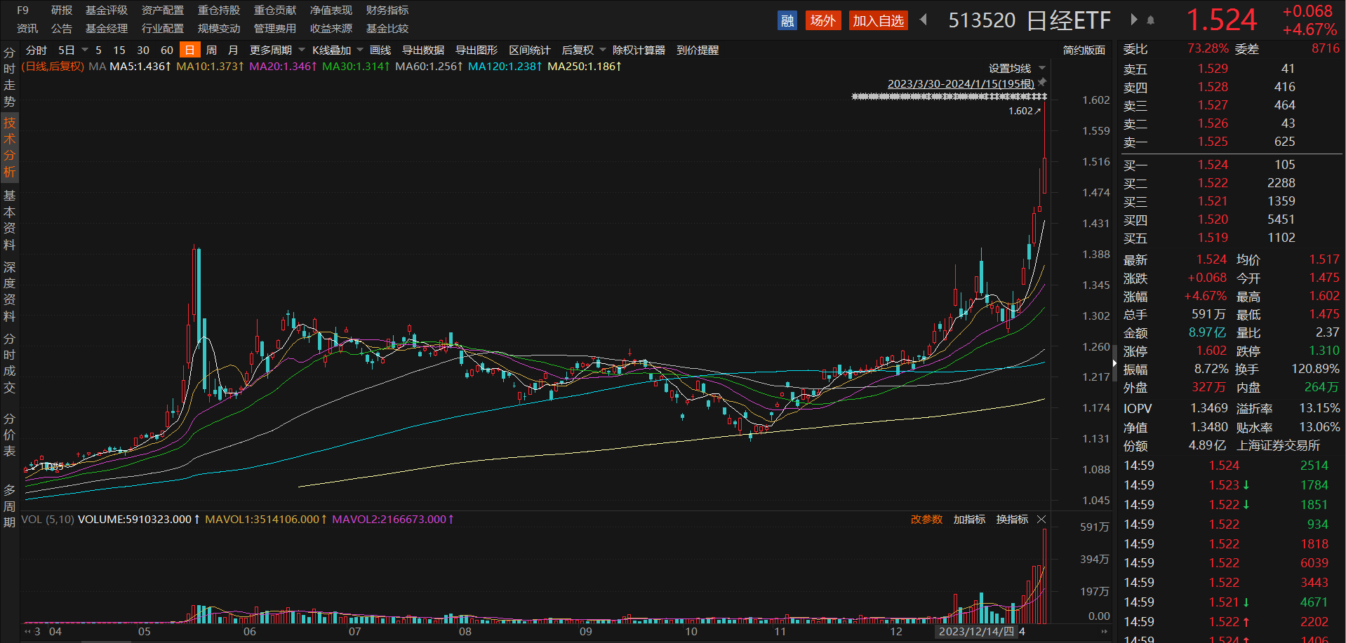The width and height of the screenshot is (1346, 643).
Task: Expand the 更多周期 dropdown
Action: click(x=302, y=50)
